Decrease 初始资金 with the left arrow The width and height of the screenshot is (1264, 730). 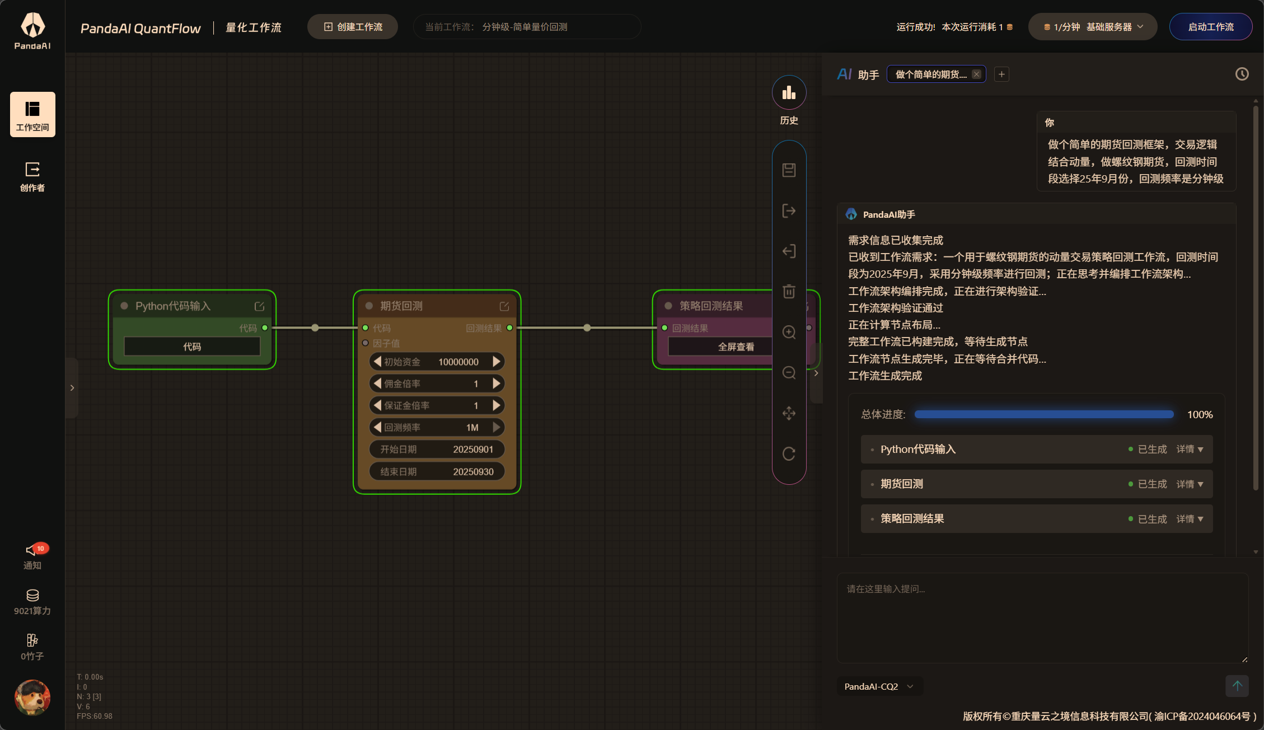click(x=377, y=362)
